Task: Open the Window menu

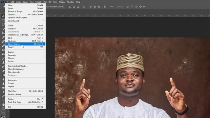Action: 71,2
